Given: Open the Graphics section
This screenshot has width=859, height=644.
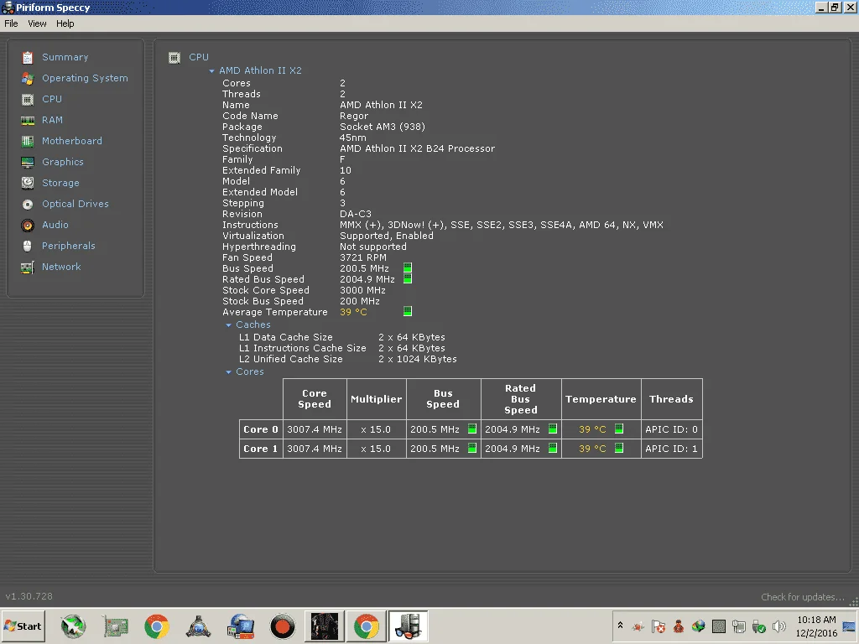Looking at the screenshot, I should click(62, 162).
